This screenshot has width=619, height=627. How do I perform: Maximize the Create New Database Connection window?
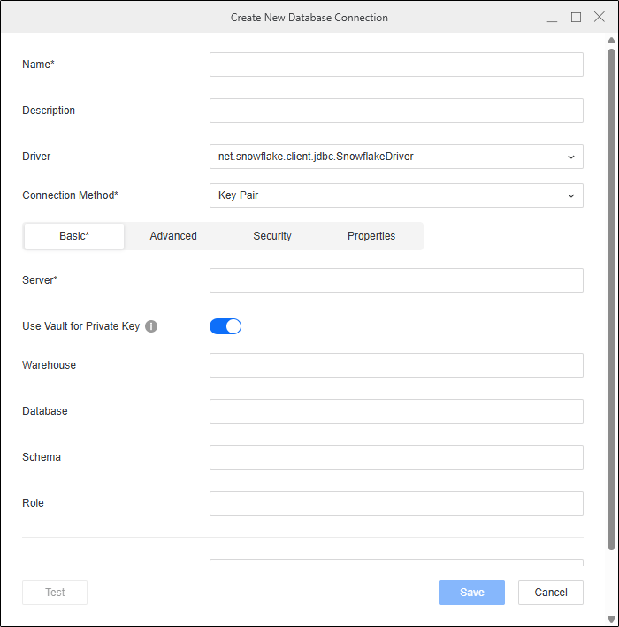pos(576,17)
